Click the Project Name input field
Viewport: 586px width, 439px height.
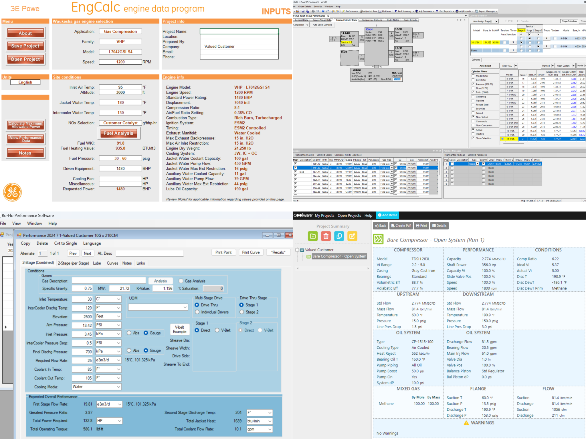point(239,31)
